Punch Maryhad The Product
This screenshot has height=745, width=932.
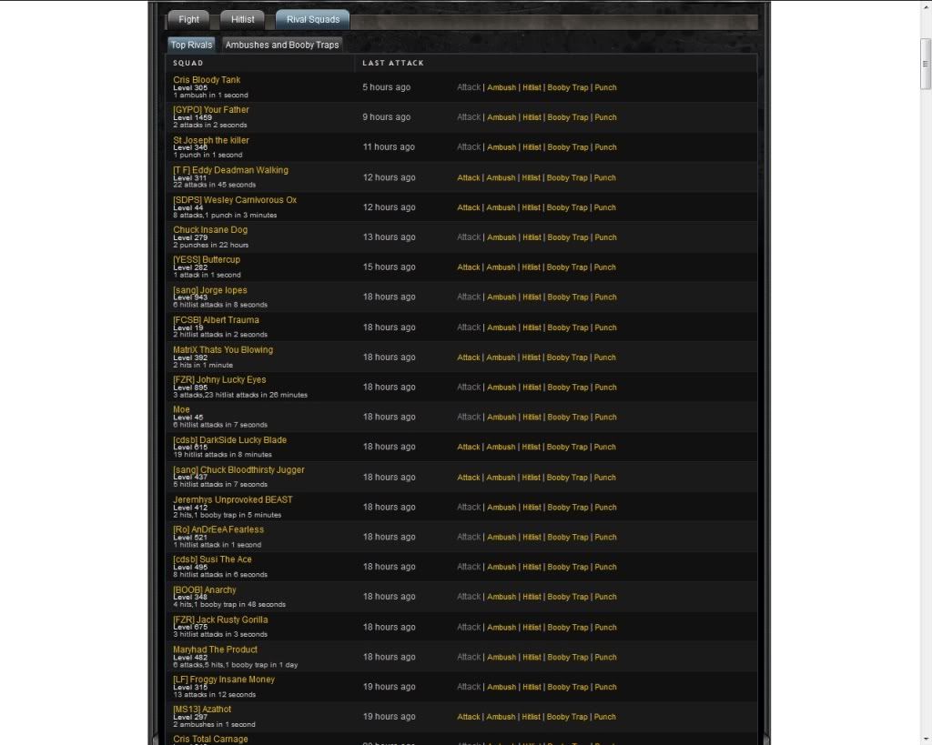coord(605,657)
